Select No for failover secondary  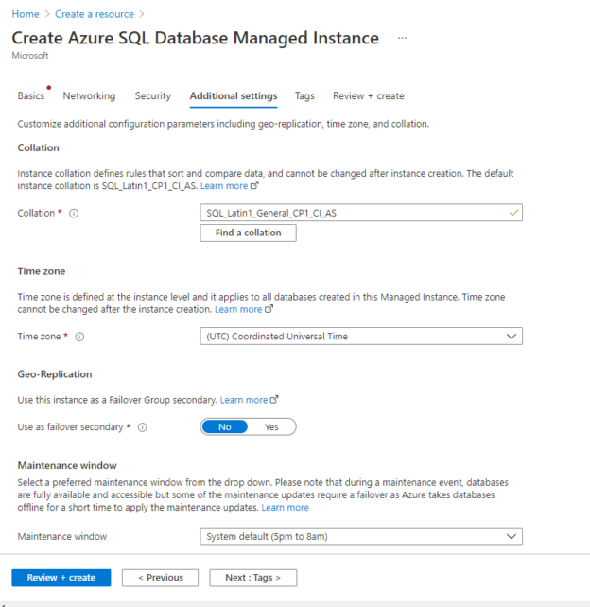coord(225,427)
